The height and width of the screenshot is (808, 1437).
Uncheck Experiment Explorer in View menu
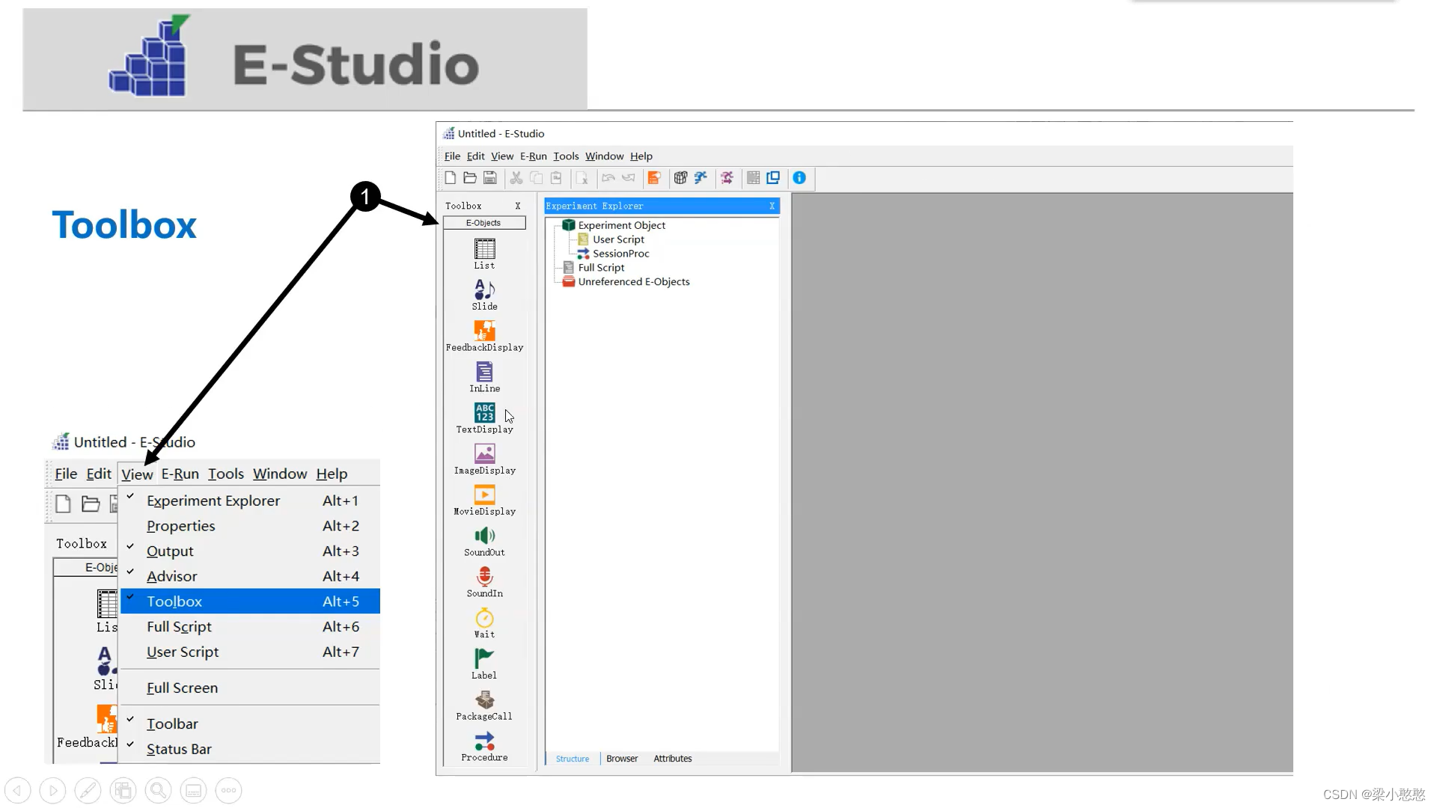213,501
